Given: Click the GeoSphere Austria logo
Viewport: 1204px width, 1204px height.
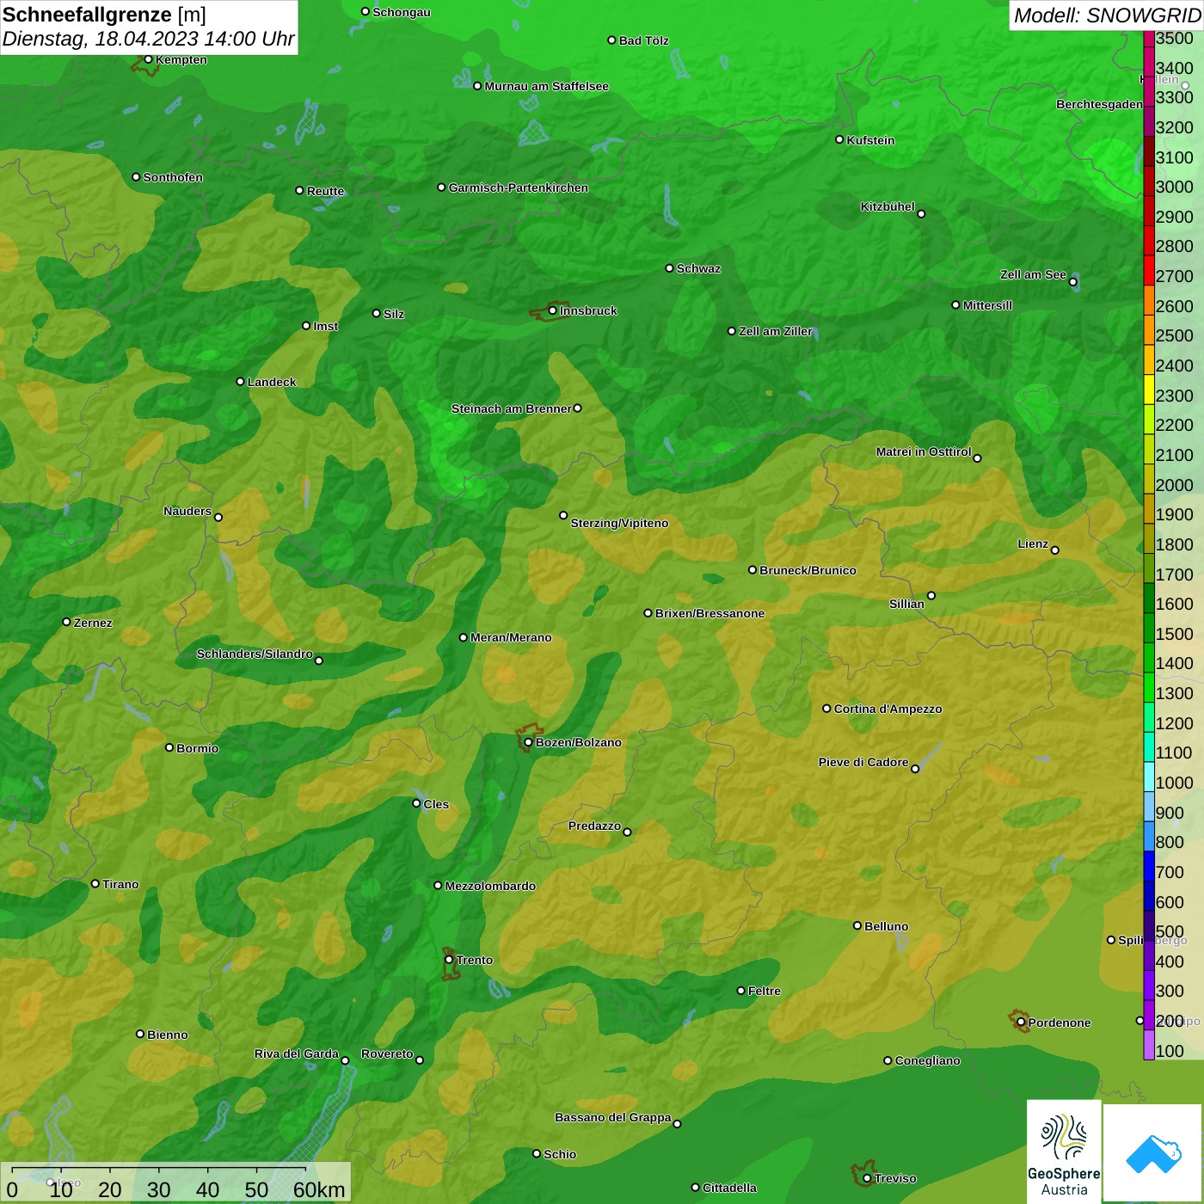Looking at the screenshot, I should click(1064, 1151).
